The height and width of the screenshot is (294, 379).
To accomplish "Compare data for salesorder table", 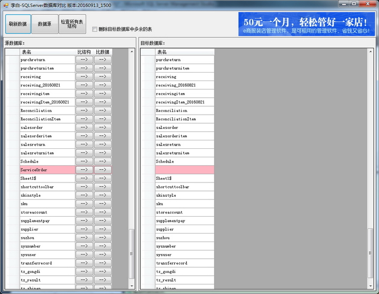I will (x=103, y=127).
